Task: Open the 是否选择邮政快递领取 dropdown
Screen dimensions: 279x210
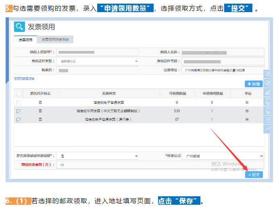Action: [x=97, y=155]
